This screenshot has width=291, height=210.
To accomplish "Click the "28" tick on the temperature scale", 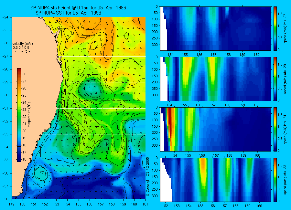I will [24, 74].
